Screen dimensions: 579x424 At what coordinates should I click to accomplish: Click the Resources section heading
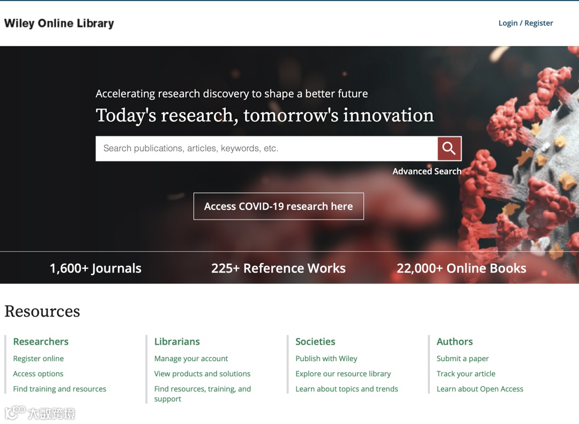[x=42, y=311]
